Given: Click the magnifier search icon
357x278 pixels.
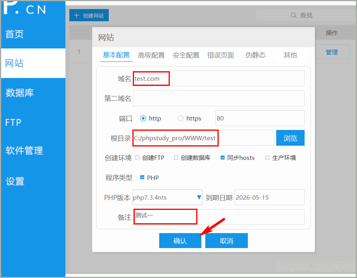Looking at the screenshot, I should point(294,15).
